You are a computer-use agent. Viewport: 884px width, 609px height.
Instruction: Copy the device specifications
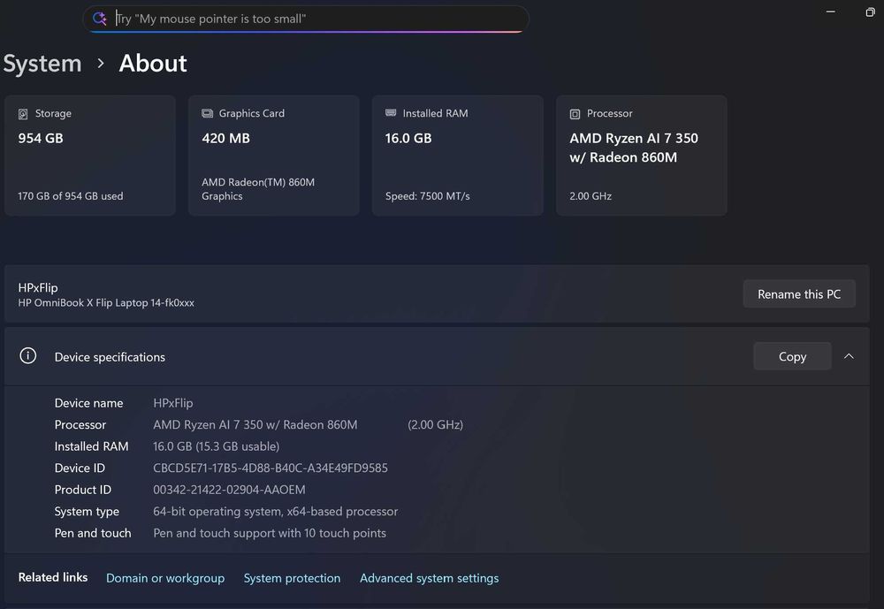[x=792, y=356]
